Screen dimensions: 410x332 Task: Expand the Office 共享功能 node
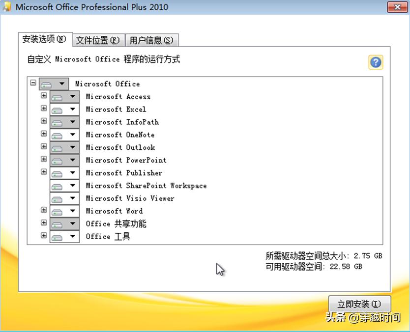click(x=43, y=223)
